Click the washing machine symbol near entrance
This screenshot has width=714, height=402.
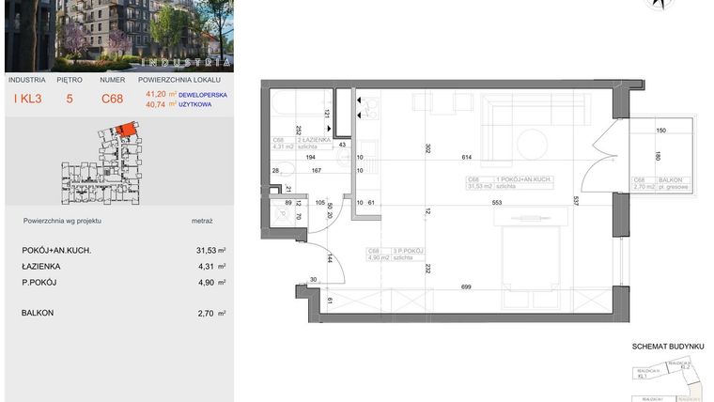(x=283, y=213)
